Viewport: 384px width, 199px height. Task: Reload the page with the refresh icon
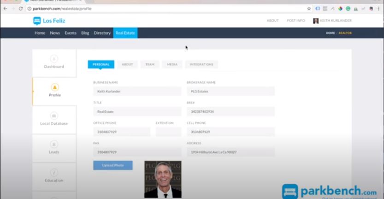click(x=21, y=9)
